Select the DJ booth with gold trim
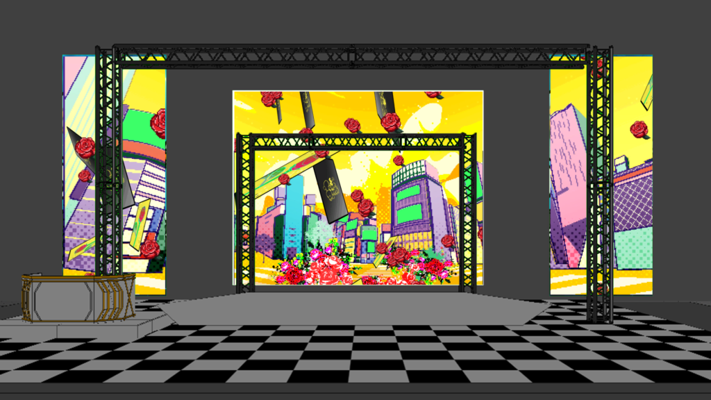 click(x=78, y=296)
